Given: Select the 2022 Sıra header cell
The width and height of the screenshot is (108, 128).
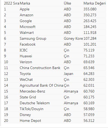Looking at the screenshot, I should coord(11,3).
